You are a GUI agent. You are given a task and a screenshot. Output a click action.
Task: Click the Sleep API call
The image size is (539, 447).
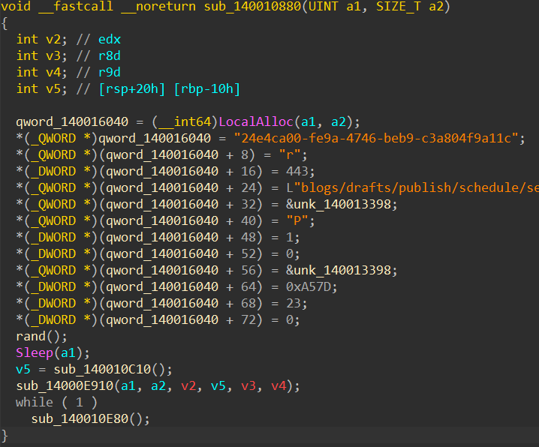click(35, 352)
